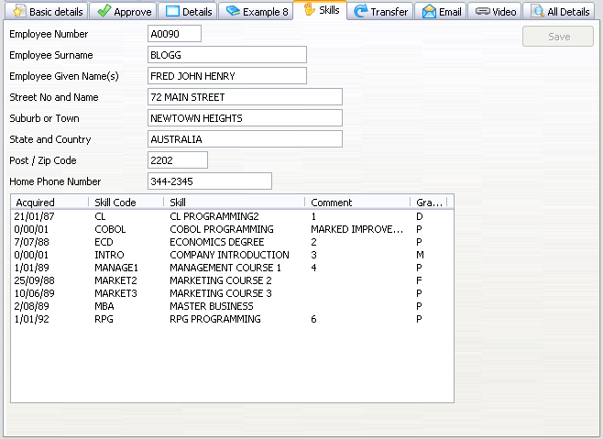Select the ECONOMICS DEGREE row

point(232,242)
